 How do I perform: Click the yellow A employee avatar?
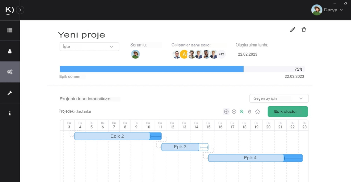click(x=184, y=54)
